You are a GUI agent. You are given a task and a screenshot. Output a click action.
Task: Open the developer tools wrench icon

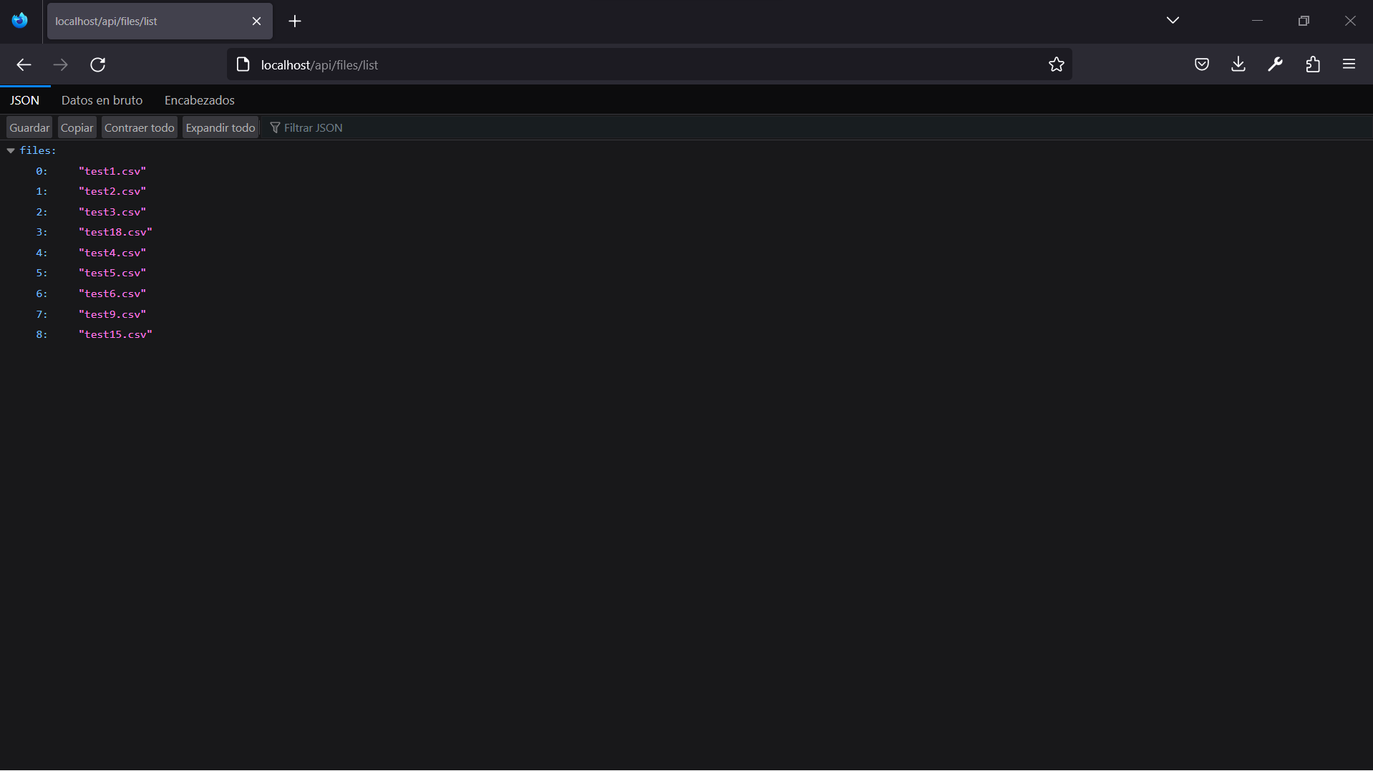[1275, 64]
